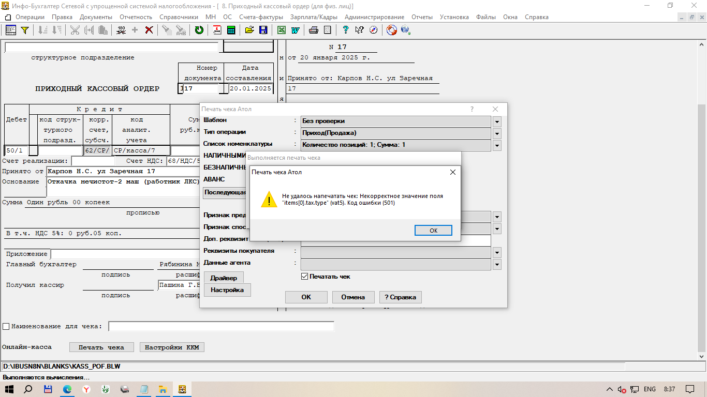
Task: Toggle 'Наименование для чека' checkbox
Action: [x=6, y=326]
